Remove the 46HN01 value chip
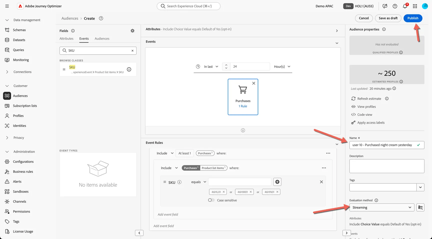 point(277,192)
